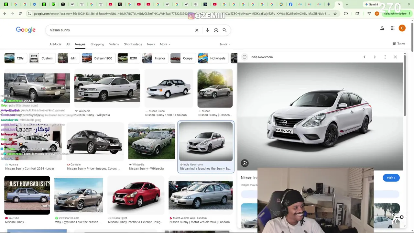Viewport: 414px width, 233px height.
Task: Open the Google apps grid
Action: (393, 28)
